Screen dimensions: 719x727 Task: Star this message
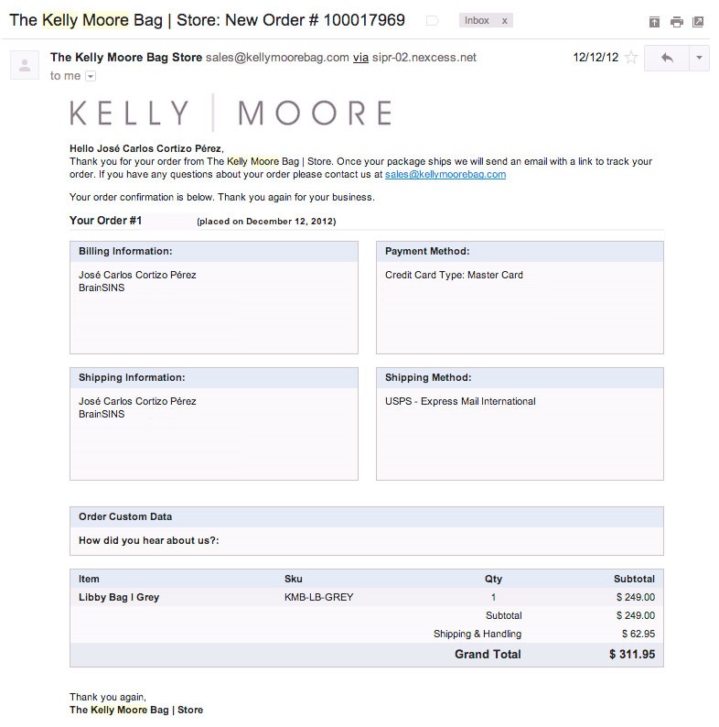tap(631, 58)
